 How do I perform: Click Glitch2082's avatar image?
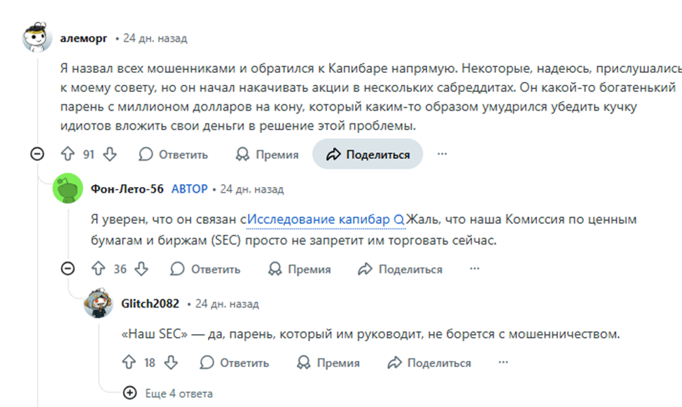pos(98,304)
